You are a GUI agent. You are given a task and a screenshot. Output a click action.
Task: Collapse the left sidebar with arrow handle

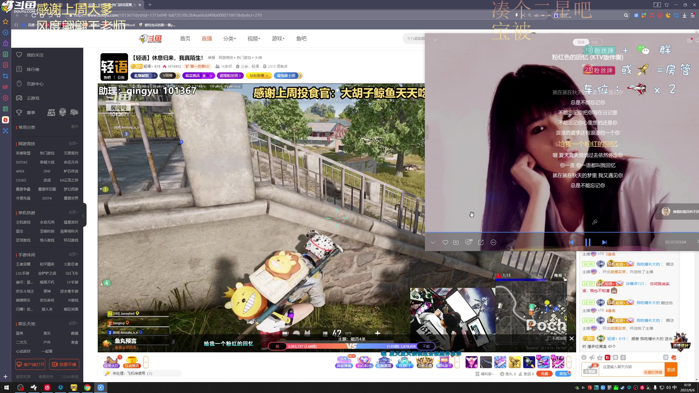84,215
